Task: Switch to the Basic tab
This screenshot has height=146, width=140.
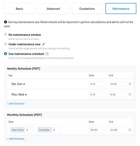Action: point(19,9)
